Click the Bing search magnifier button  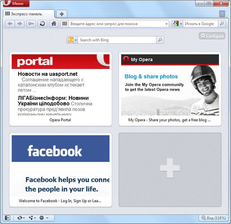[160, 40]
